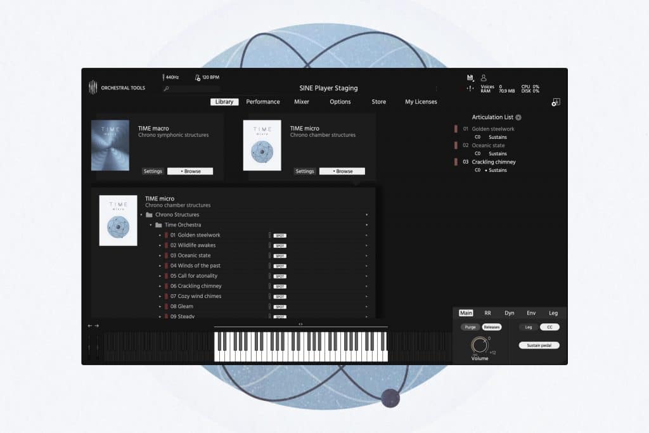
Task: Switch to the Performance tab
Action: (263, 102)
